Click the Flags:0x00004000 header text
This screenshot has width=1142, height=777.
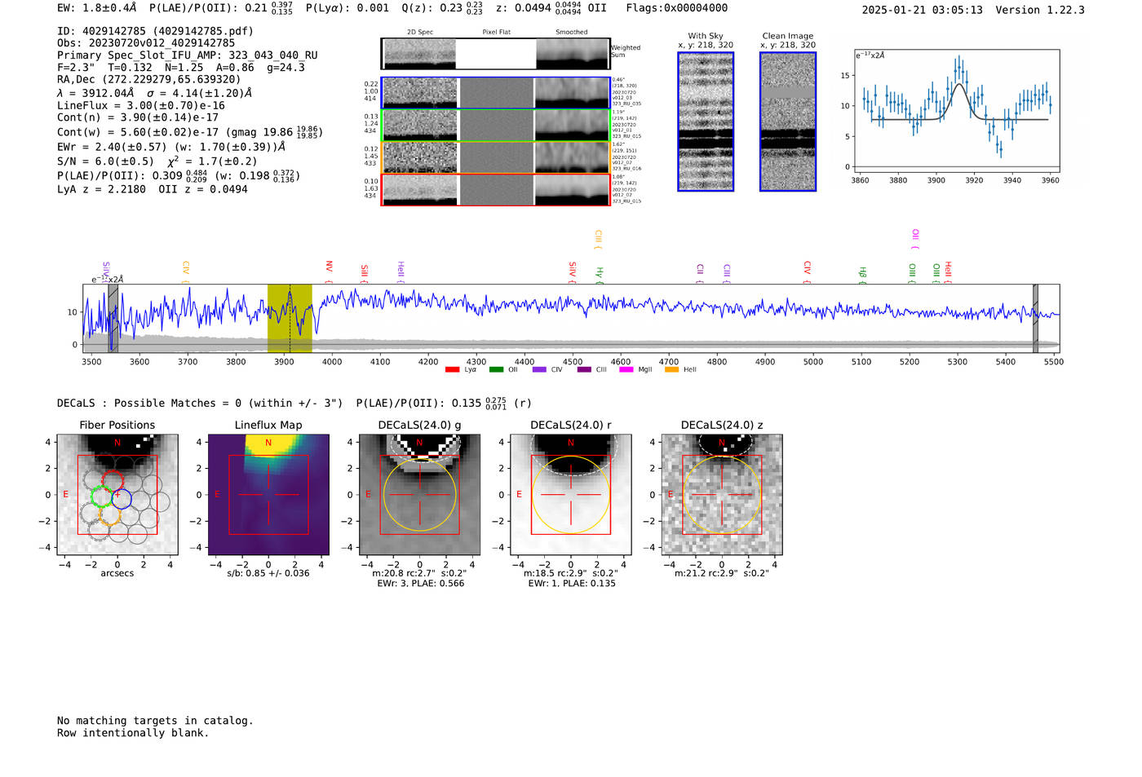click(677, 8)
